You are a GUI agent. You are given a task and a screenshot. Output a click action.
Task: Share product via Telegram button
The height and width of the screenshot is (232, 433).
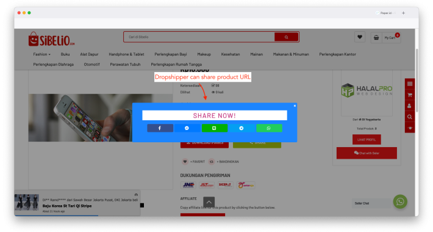point(242,128)
